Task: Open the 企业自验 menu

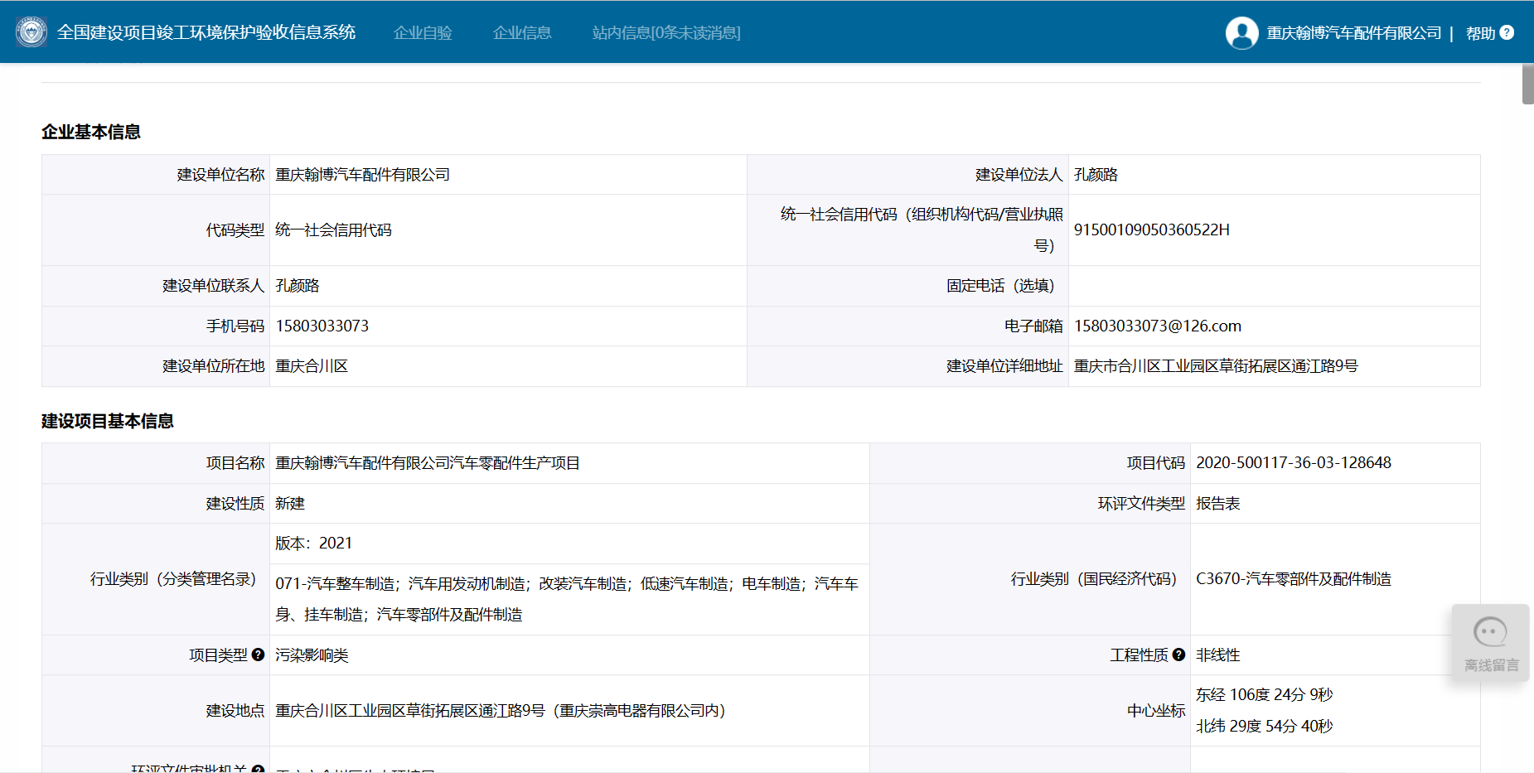Action: click(423, 32)
